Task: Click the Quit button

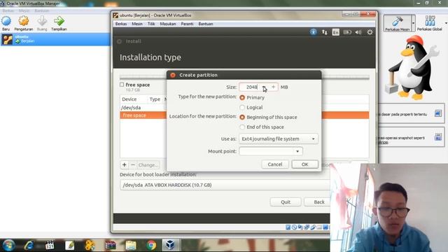Action: click(x=286, y=202)
